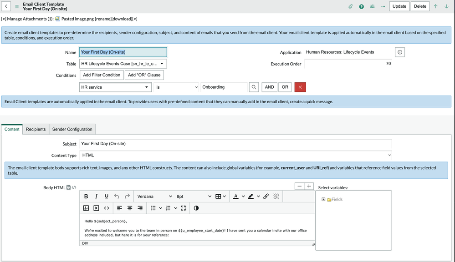Image resolution: width=455 pixels, height=262 pixels.
Task: Switch to the Recipients tab
Action: tap(36, 129)
